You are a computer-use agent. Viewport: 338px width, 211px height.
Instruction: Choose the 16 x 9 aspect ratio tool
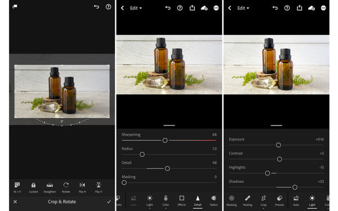[x=17, y=187]
